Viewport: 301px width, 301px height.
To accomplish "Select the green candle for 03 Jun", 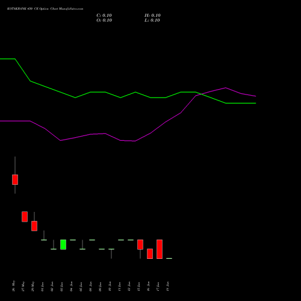I will (x=63, y=244).
